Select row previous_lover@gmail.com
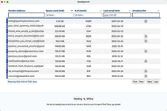Screen dimensions: 167x111 [83, 56]
